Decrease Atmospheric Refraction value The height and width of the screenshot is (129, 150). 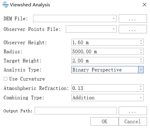[x=141, y=89]
